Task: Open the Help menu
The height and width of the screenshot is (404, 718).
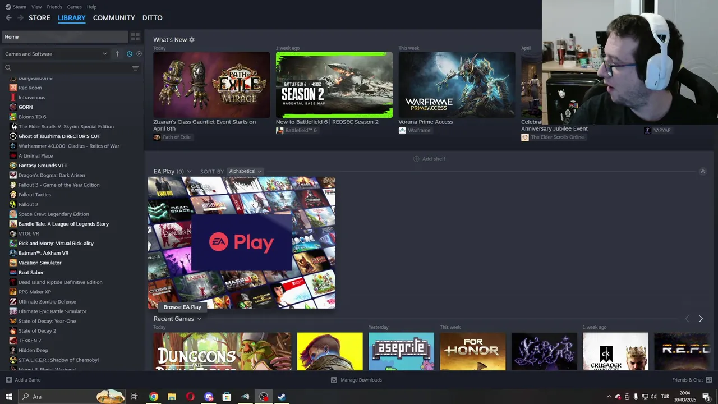Action: [x=91, y=7]
